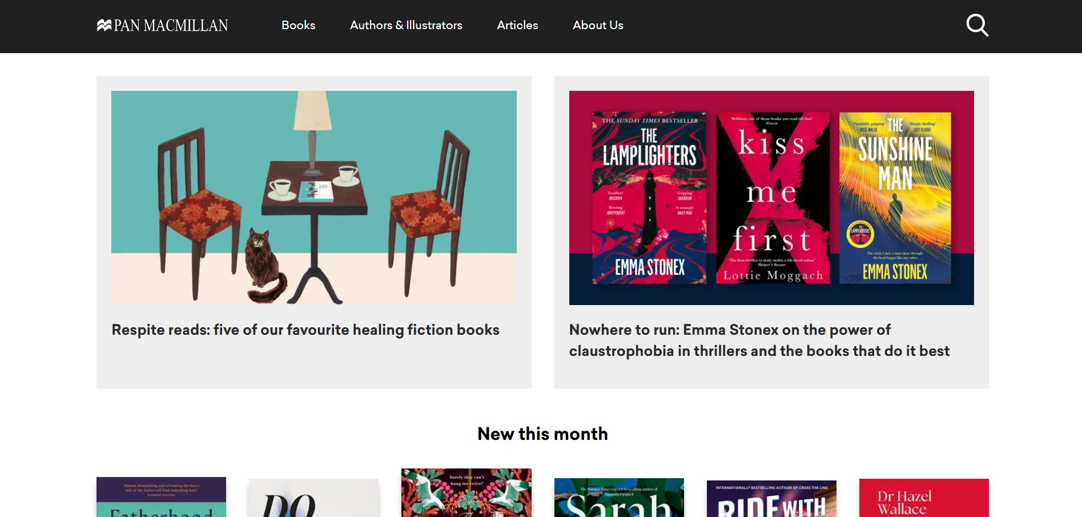Navigate to About Us
The height and width of the screenshot is (517, 1082).
pyautogui.click(x=598, y=25)
